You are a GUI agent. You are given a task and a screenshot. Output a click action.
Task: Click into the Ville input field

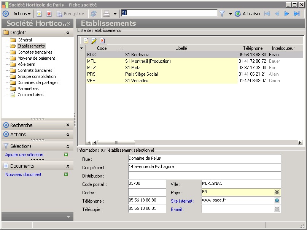coord(241,184)
